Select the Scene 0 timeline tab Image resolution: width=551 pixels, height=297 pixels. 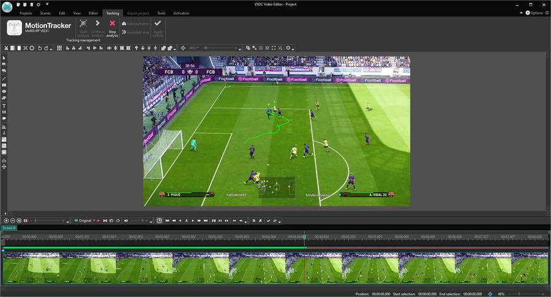[9, 228]
